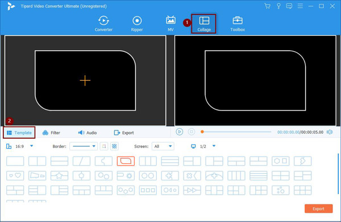This screenshot has height=222, width=341.
Task: Toggle the border color picker button
Action: click(104, 146)
